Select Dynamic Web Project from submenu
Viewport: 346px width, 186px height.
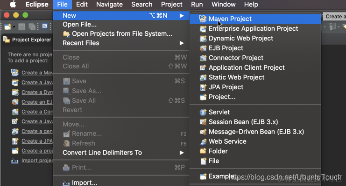click(240, 38)
